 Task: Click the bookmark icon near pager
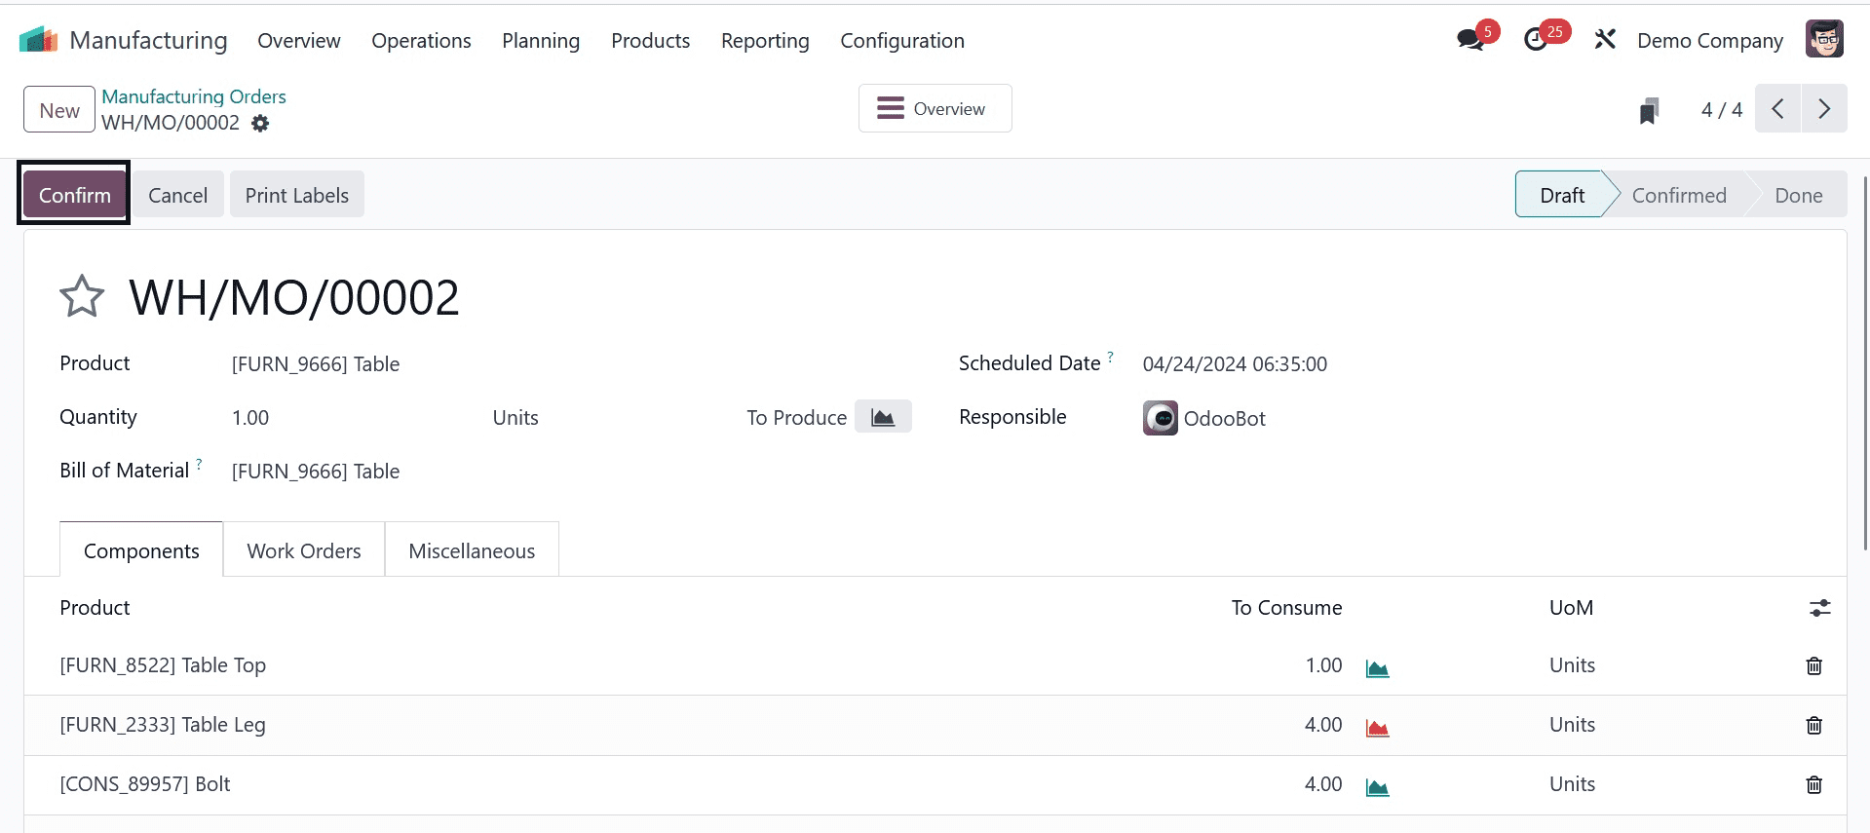pos(1649,110)
